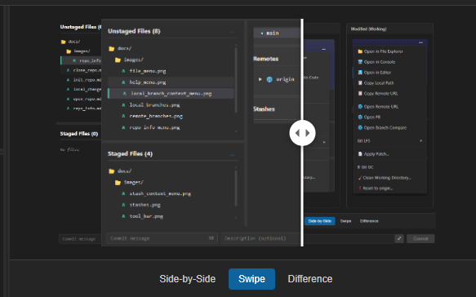The width and height of the screenshot is (476, 297).
Task: Click the scrollbar of the Unstaged Files (8) list
Action: 236,79
